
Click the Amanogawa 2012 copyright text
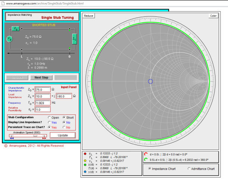click(x=34, y=146)
